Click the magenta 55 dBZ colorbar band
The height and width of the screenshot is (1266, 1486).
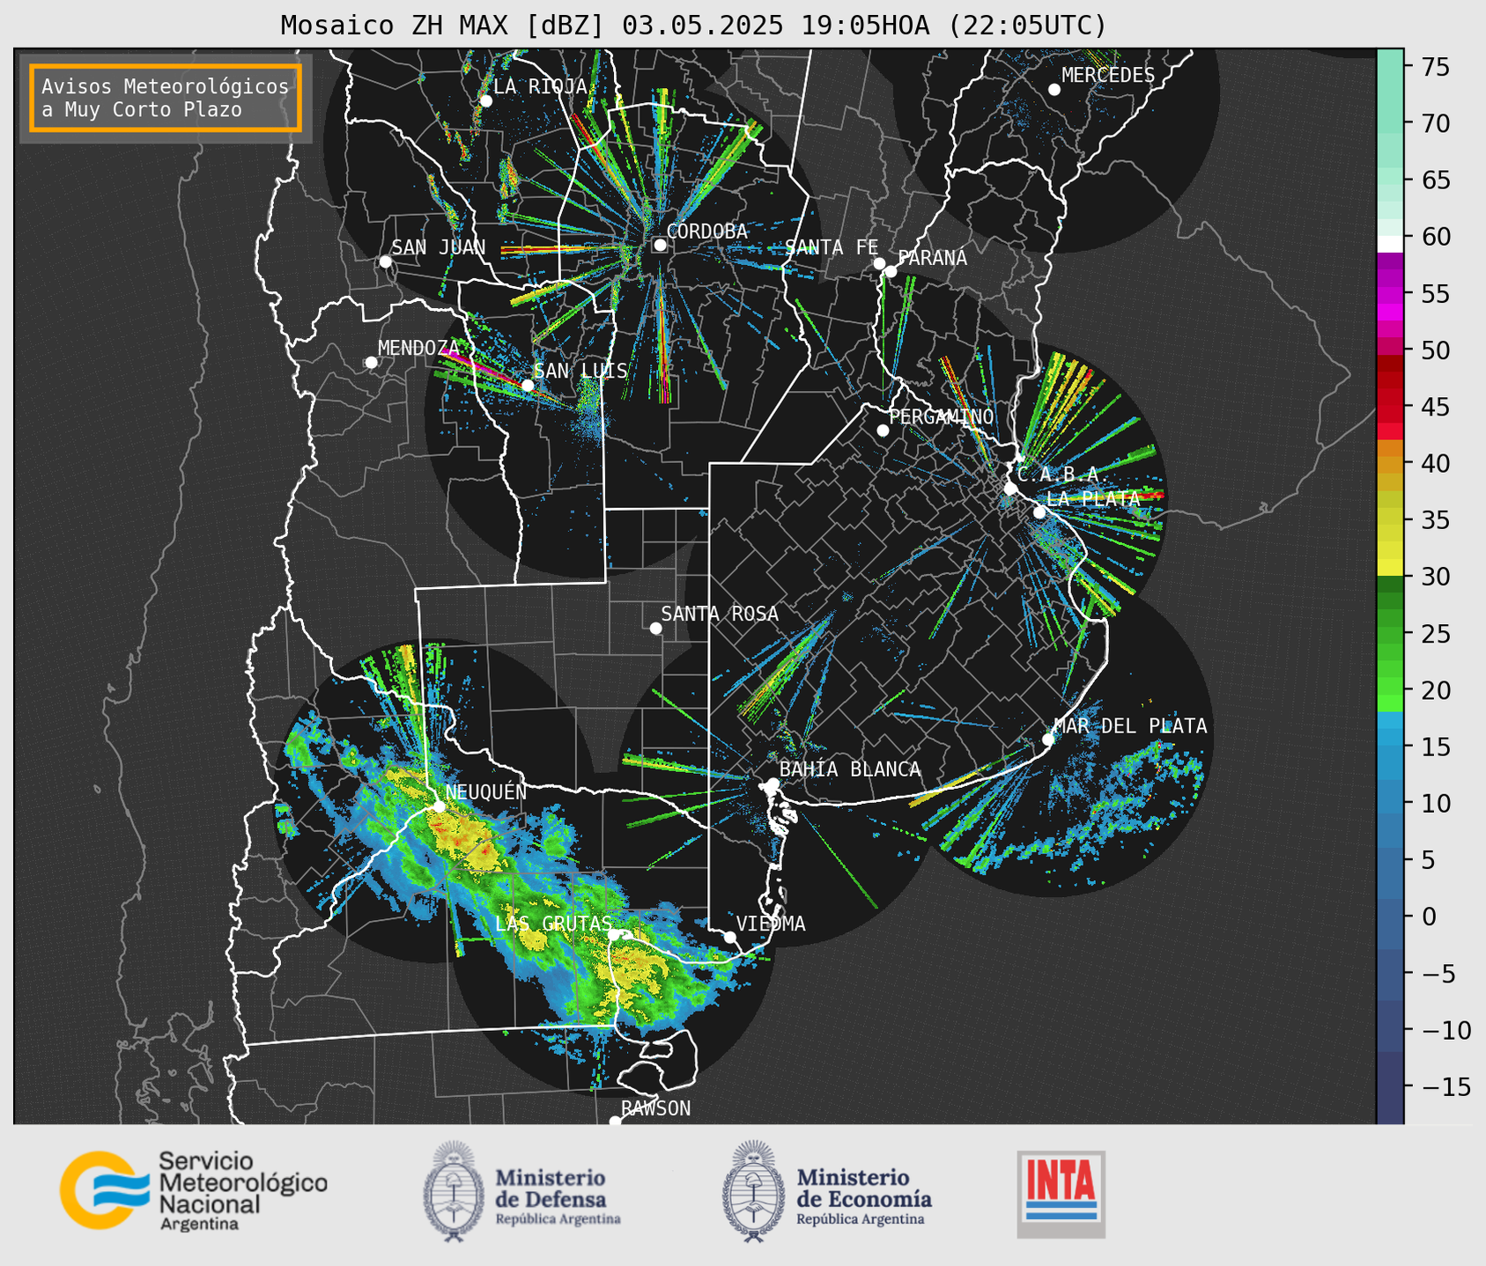[x=1390, y=295]
